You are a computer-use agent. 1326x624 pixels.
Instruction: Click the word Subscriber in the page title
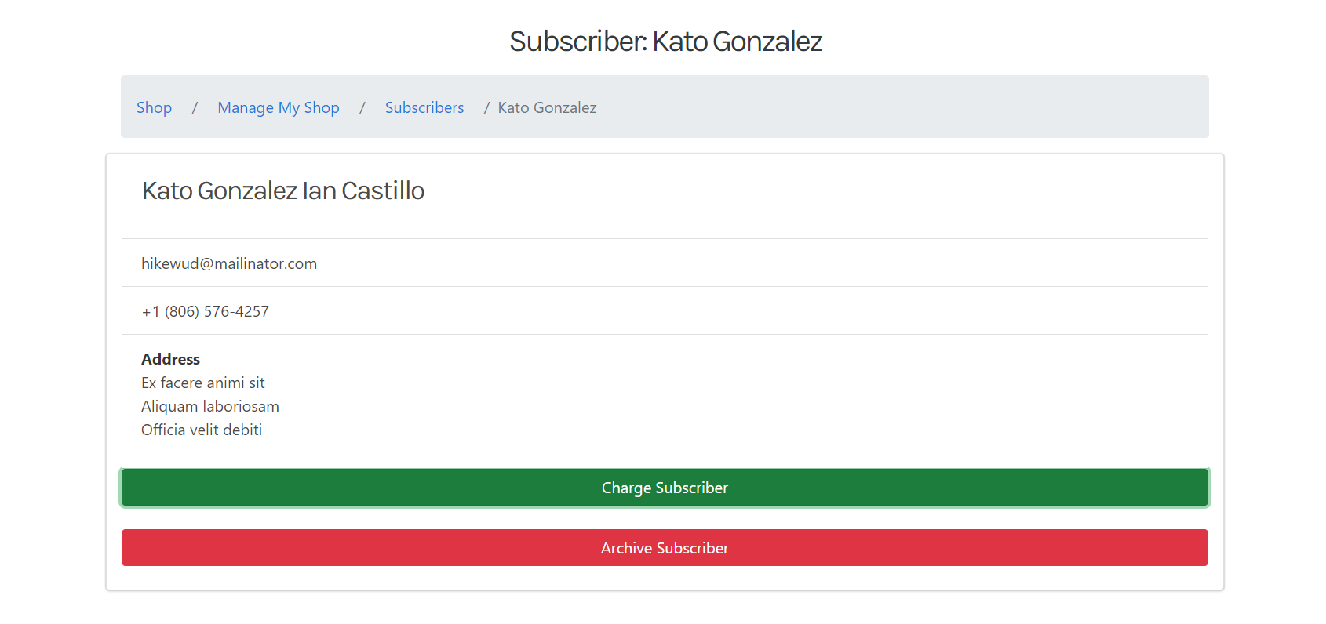click(x=578, y=41)
